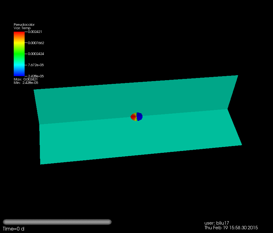
Task: Click the legend tick value 7.672e-05
Action: [x=36, y=65]
